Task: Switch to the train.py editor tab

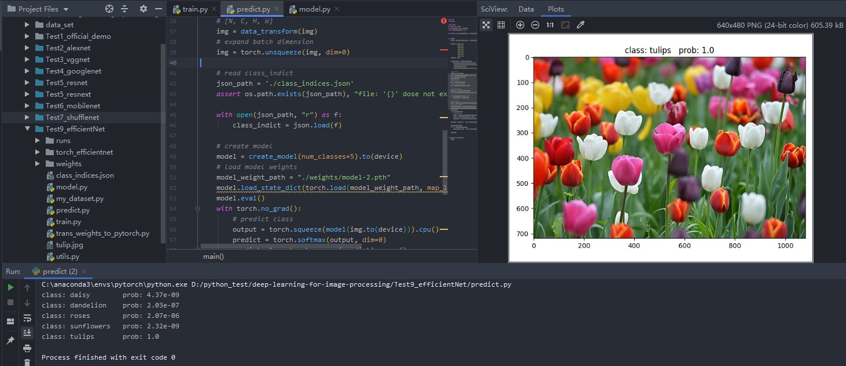Action: tap(195, 9)
